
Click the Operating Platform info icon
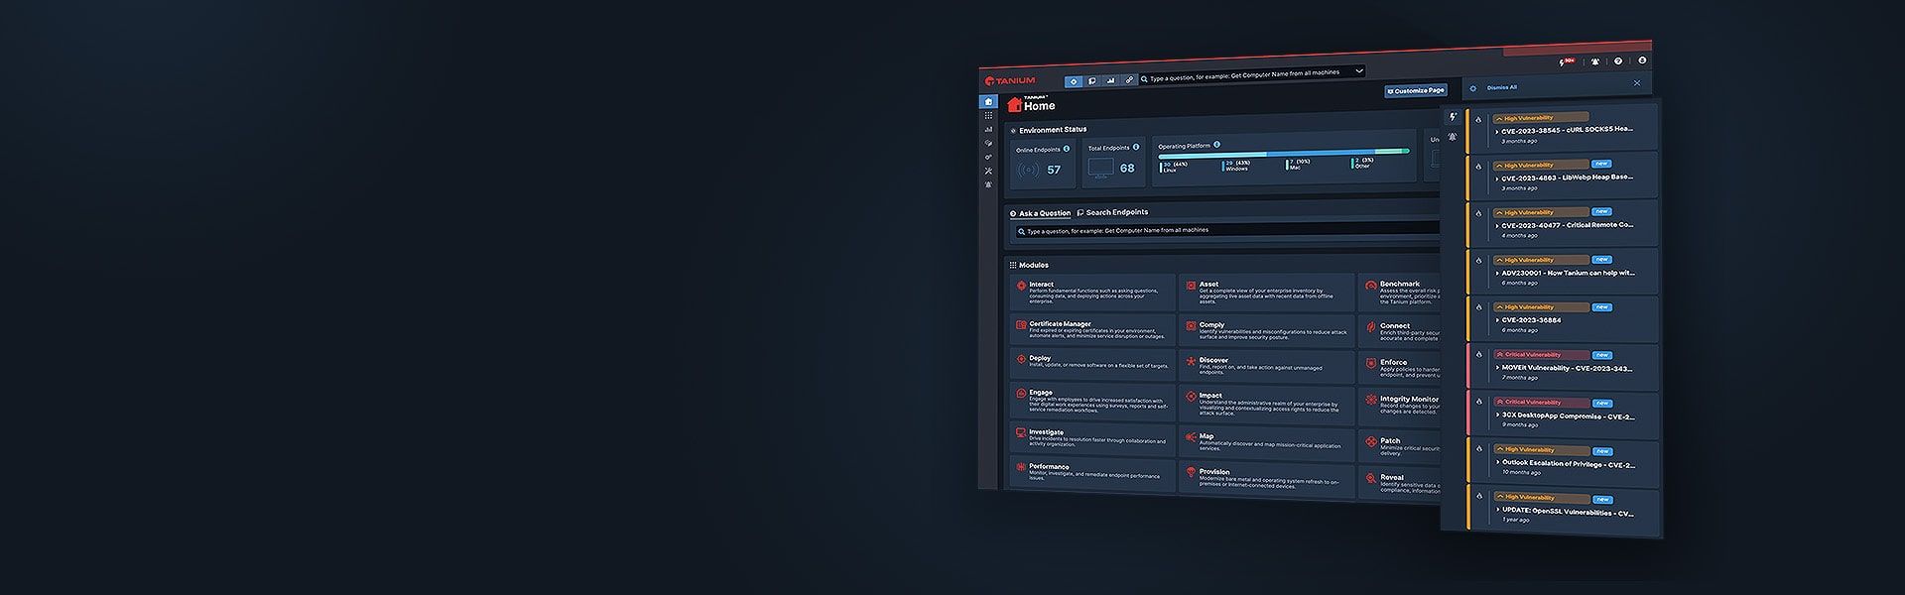(x=1216, y=145)
